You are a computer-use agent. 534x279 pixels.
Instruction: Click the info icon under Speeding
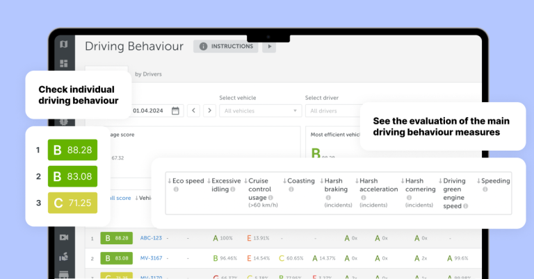(x=484, y=189)
